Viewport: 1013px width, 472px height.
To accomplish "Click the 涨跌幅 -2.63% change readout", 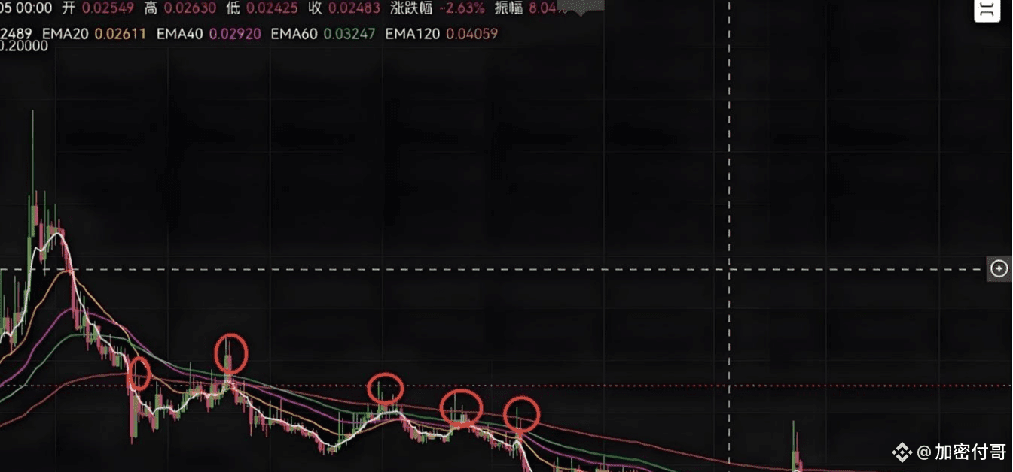I will [438, 10].
